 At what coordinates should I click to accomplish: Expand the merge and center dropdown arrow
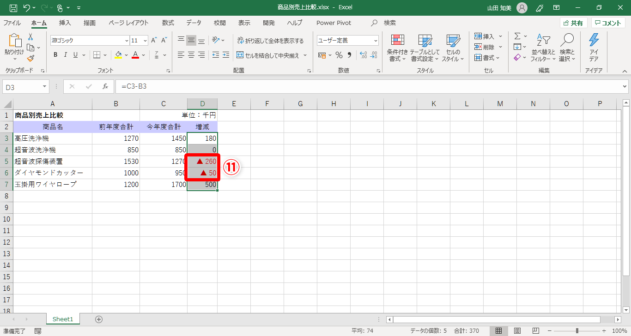click(x=305, y=55)
